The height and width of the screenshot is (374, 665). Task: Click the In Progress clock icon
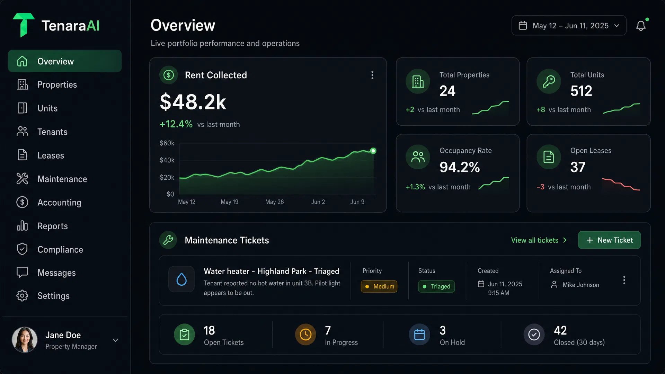coord(305,335)
